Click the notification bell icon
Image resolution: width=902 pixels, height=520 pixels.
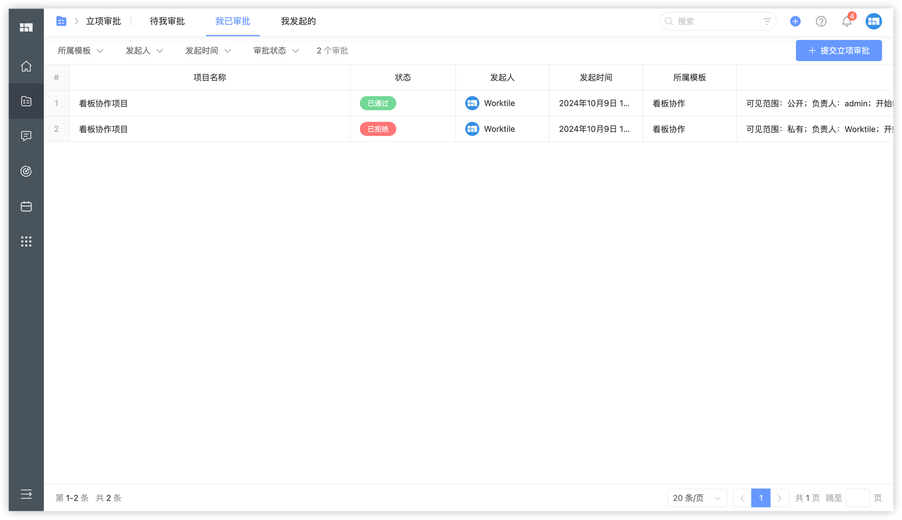point(847,21)
